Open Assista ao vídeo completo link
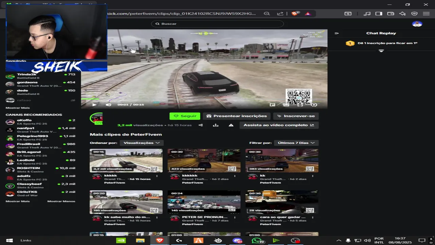This screenshot has height=245, width=435. point(279,125)
